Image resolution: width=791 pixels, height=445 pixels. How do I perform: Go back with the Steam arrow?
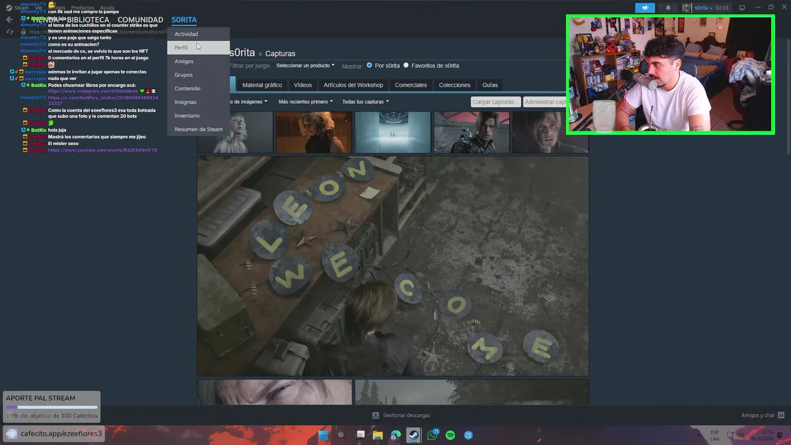[x=9, y=19]
